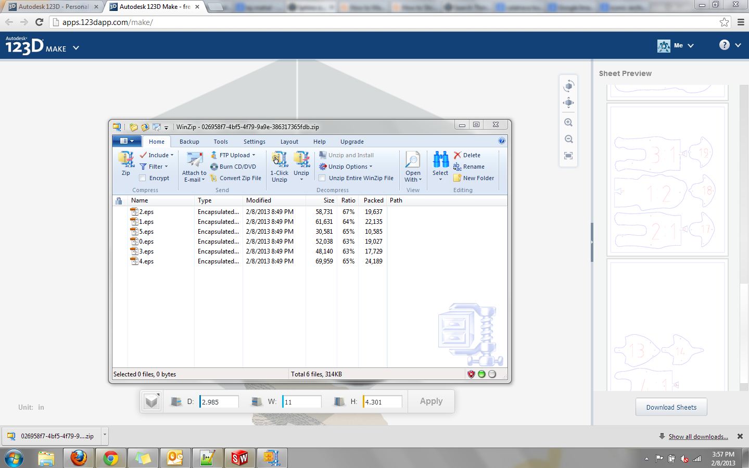
Task: Open the WinZip application menu button
Action: pyautogui.click(x=127, y=141)
